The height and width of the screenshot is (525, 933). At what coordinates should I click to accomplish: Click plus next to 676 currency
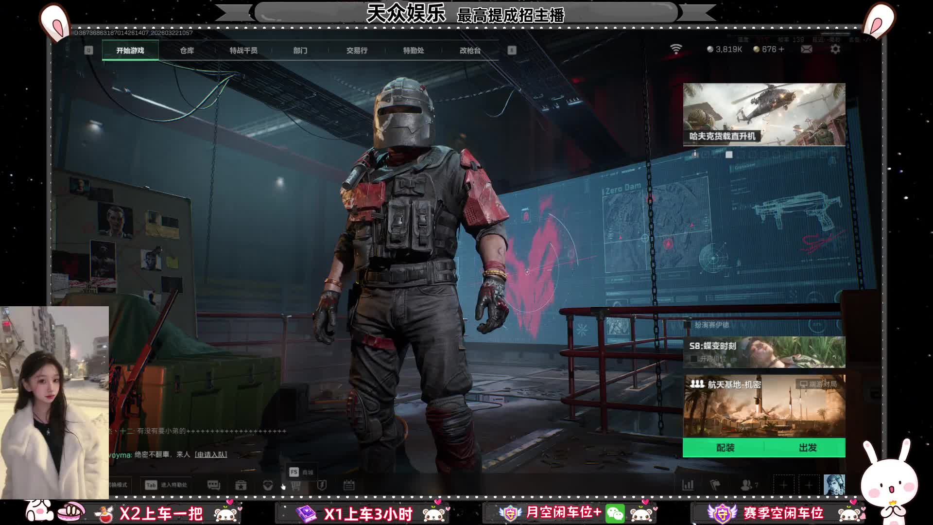(781, 50)
